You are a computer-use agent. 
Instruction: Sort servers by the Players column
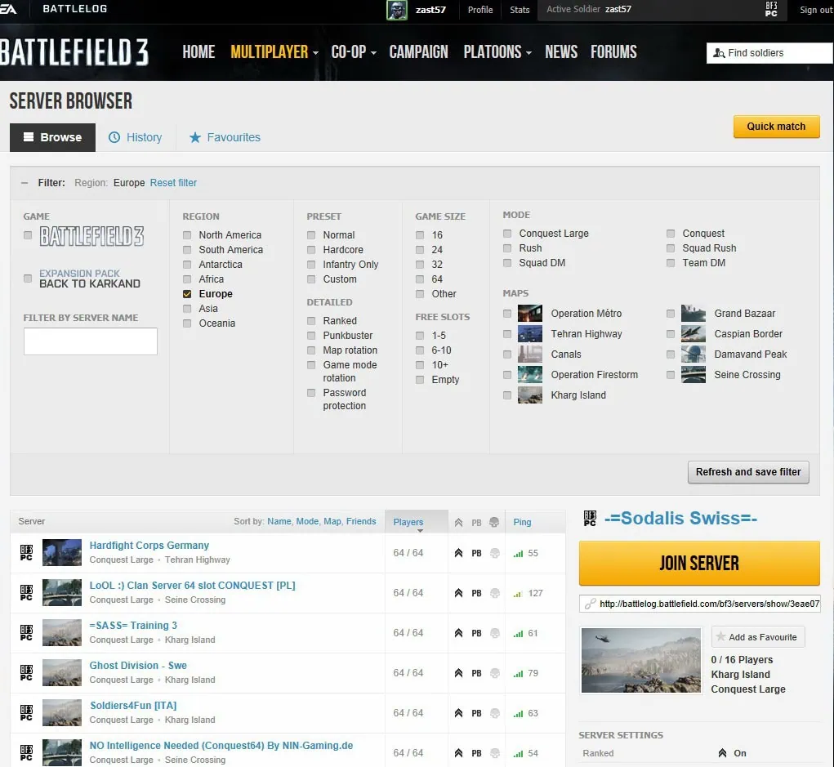tap(408, 522)
